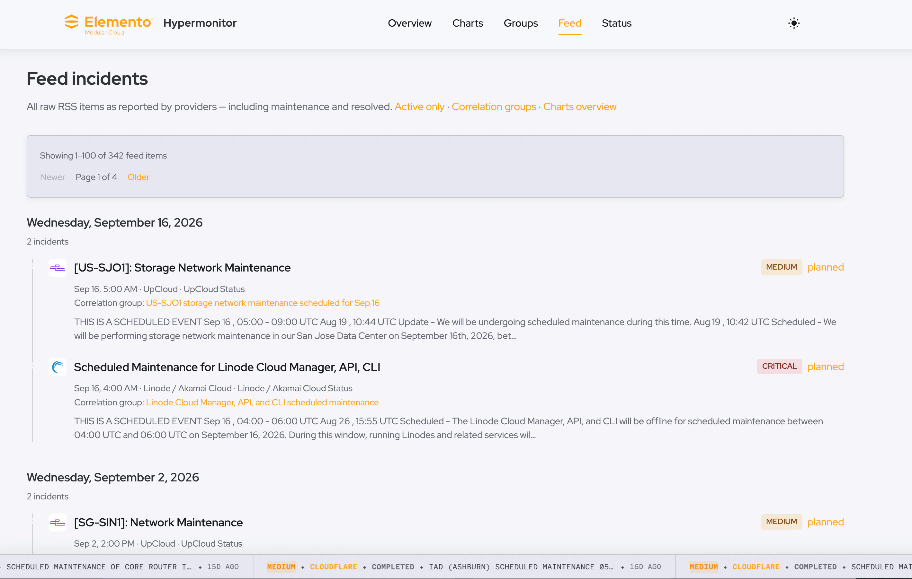Click Linode icon beside Scheduled Maintenance for Linode

click(58, 367)
